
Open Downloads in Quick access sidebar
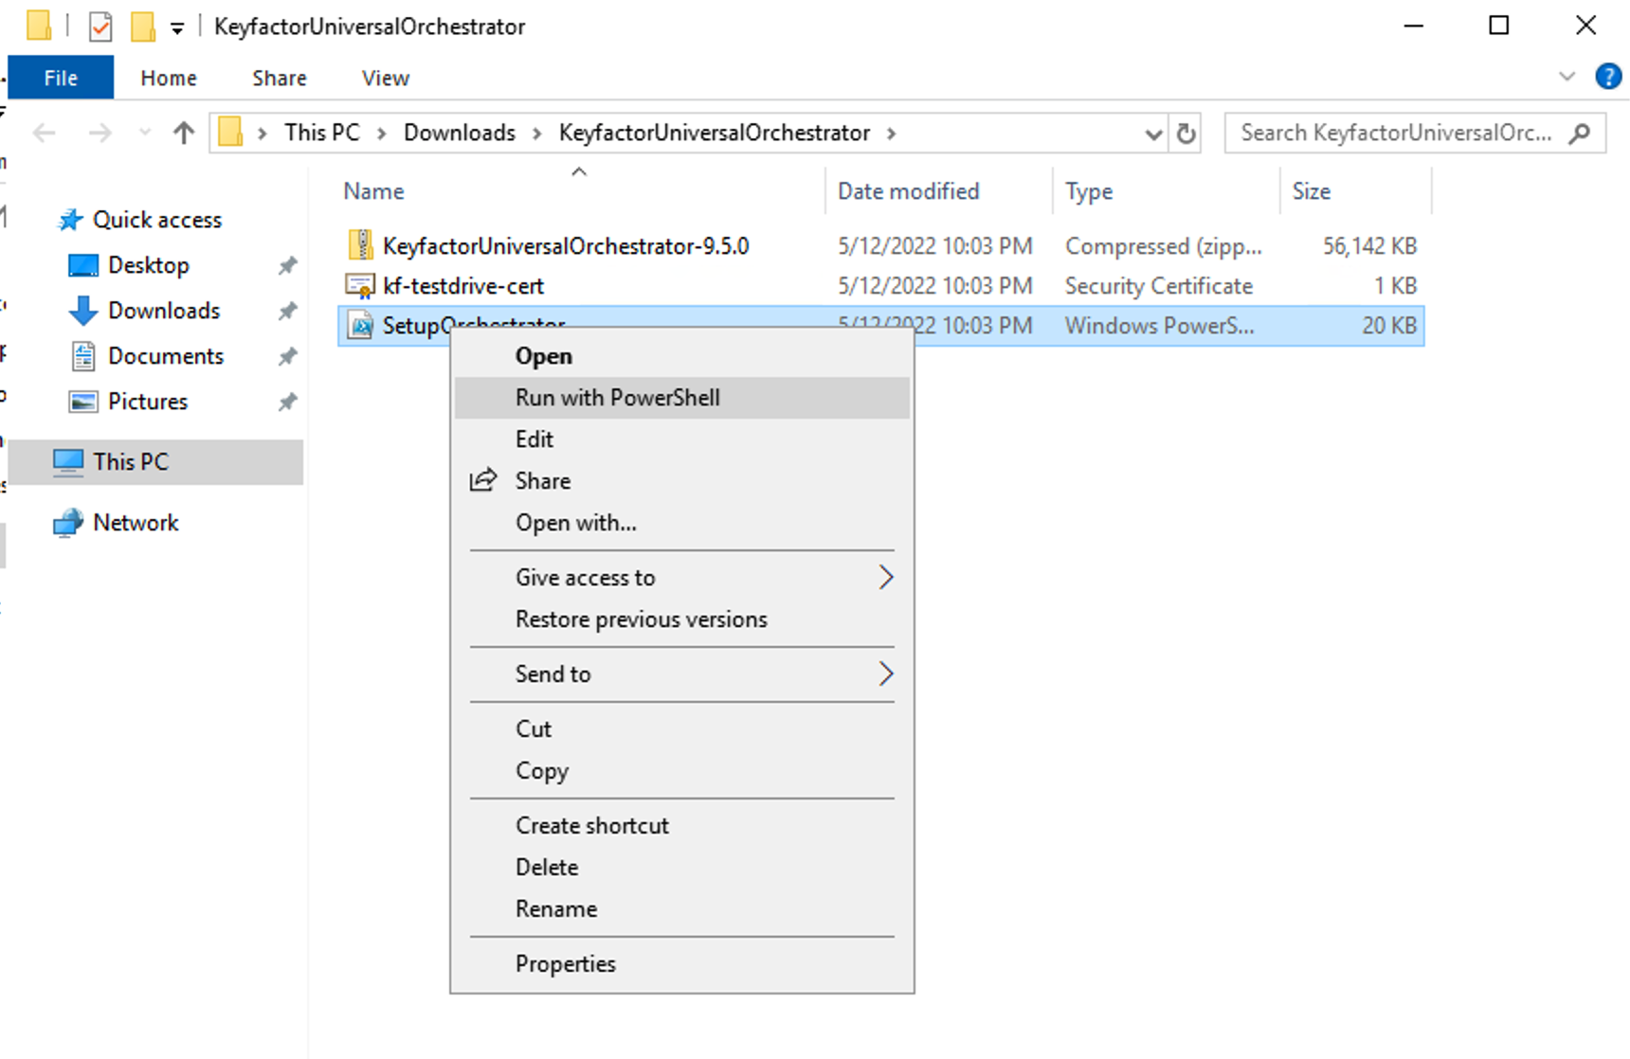point(163,311)
